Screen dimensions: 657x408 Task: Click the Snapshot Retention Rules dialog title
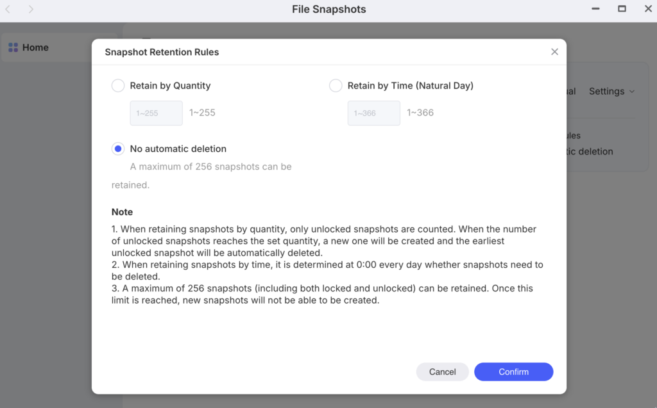pos(162,52)
